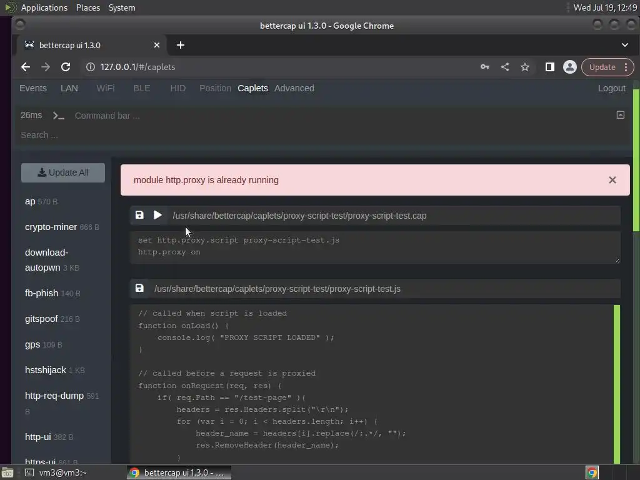Save the proxy-script-test.cap file
The image size is (640, 480).
(139, 215)
